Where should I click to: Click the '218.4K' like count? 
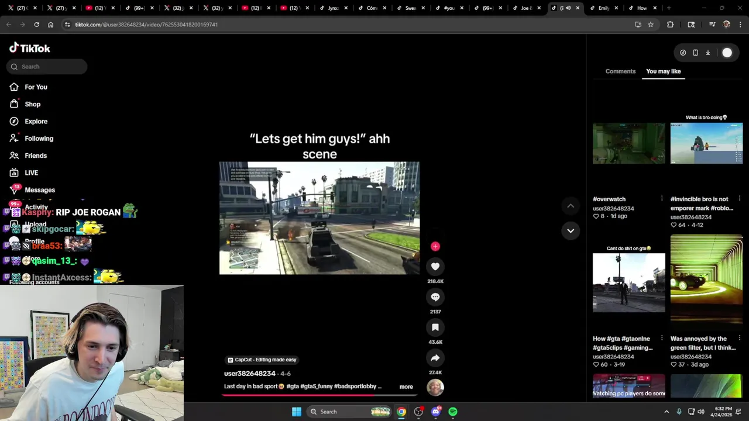tap(435, 281)
